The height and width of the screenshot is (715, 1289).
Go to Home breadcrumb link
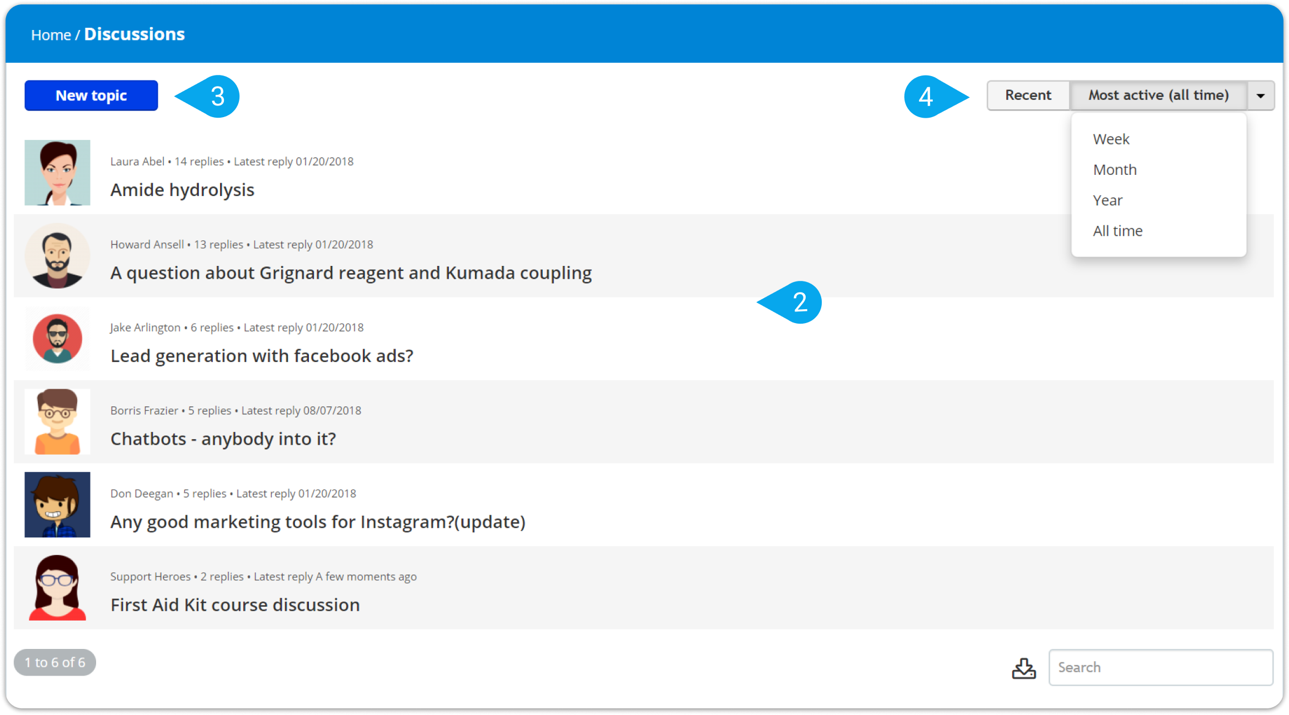51,35
